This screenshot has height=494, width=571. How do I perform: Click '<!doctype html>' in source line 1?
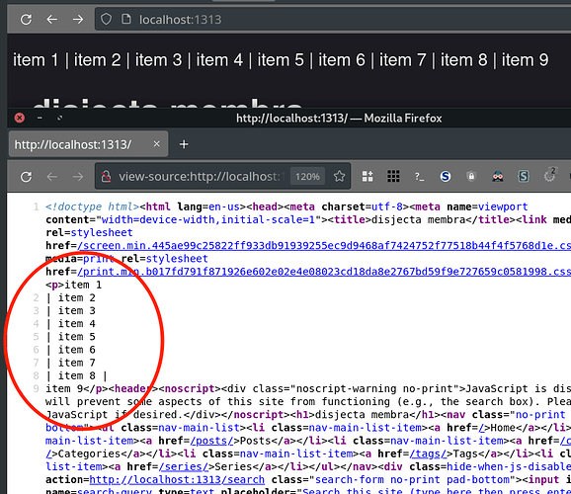(x=93, y=206)
